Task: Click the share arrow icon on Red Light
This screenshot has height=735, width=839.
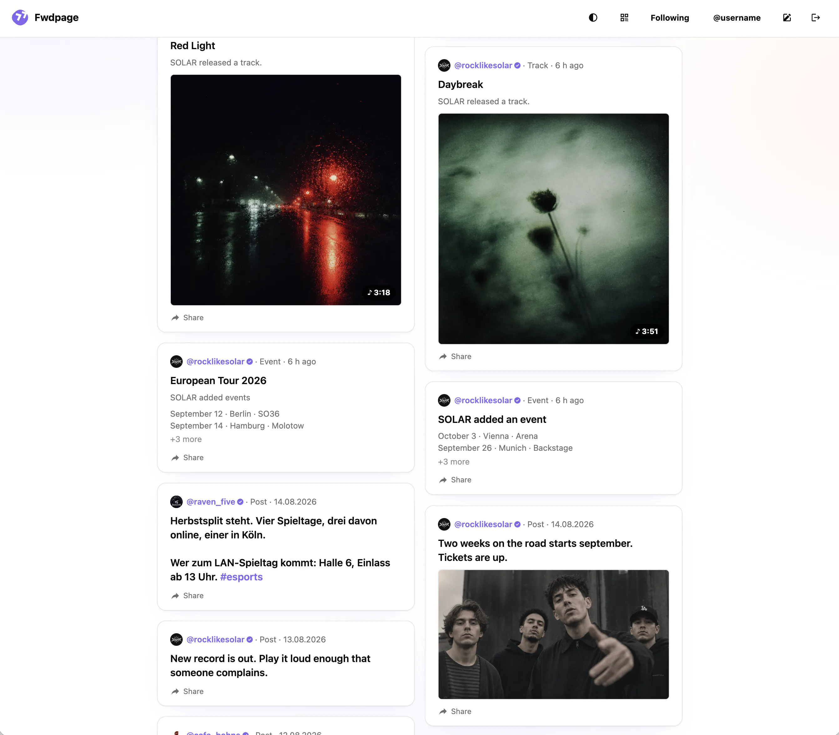Action: [175, 317]
